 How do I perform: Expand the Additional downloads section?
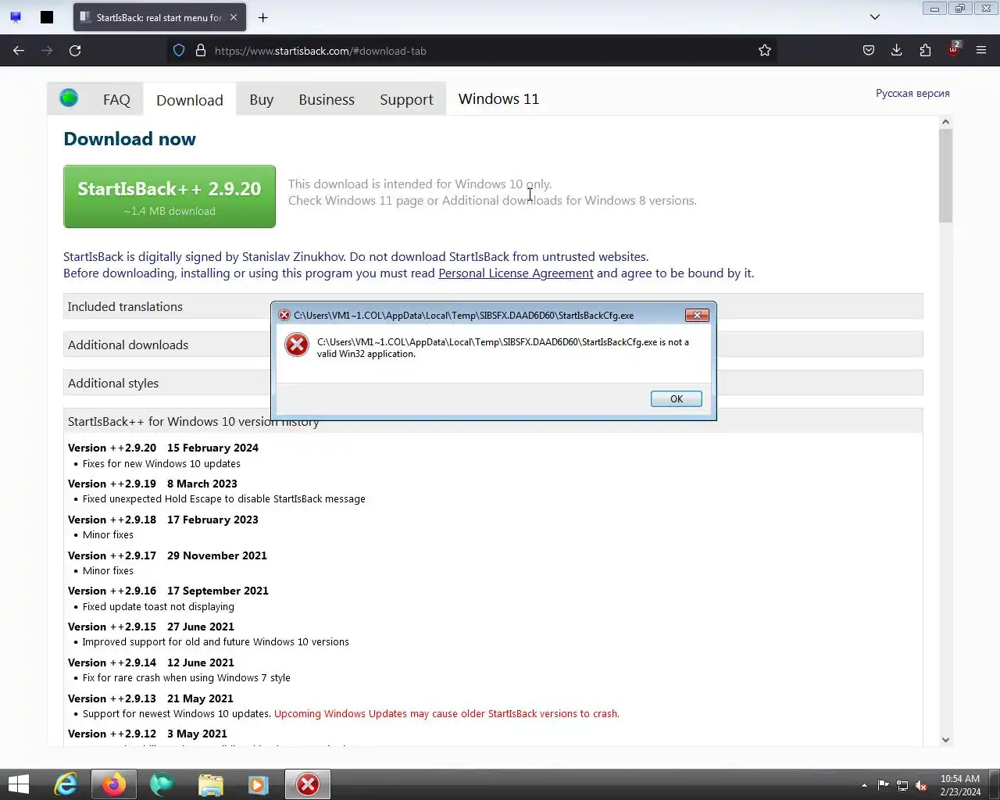tap(493, 345)
